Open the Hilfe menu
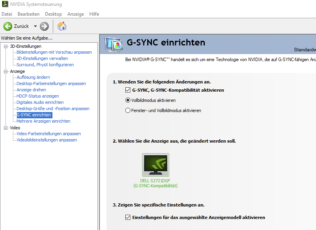 click(x=94, y=14)
